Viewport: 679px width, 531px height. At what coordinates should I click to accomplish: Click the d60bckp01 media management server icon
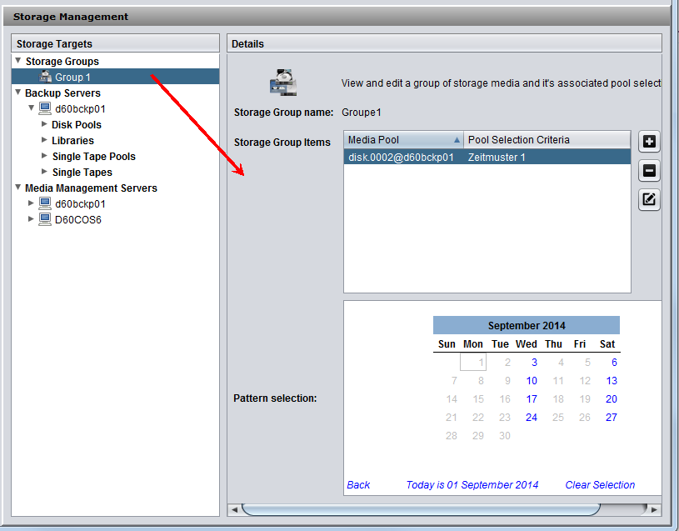(x=45, y=203)
